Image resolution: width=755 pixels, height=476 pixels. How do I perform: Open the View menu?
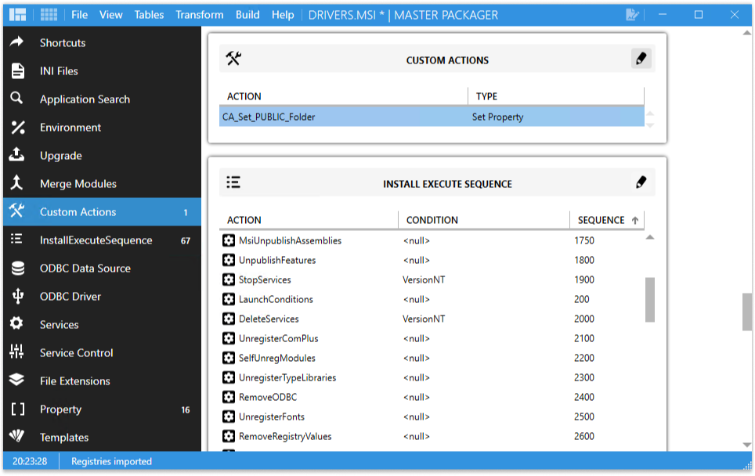point(110,15)
